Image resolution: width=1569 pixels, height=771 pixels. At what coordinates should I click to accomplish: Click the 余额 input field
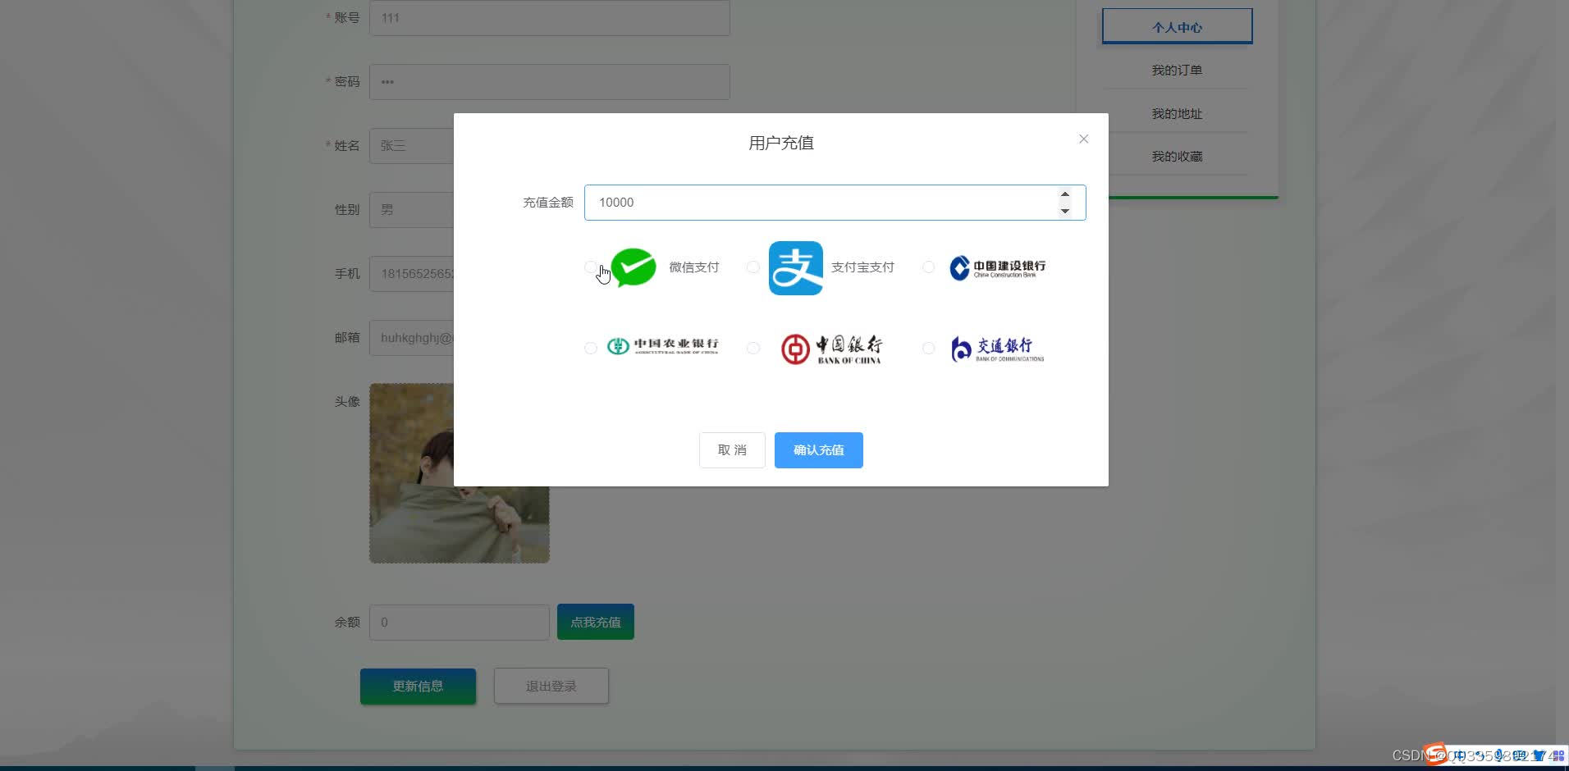460,623
